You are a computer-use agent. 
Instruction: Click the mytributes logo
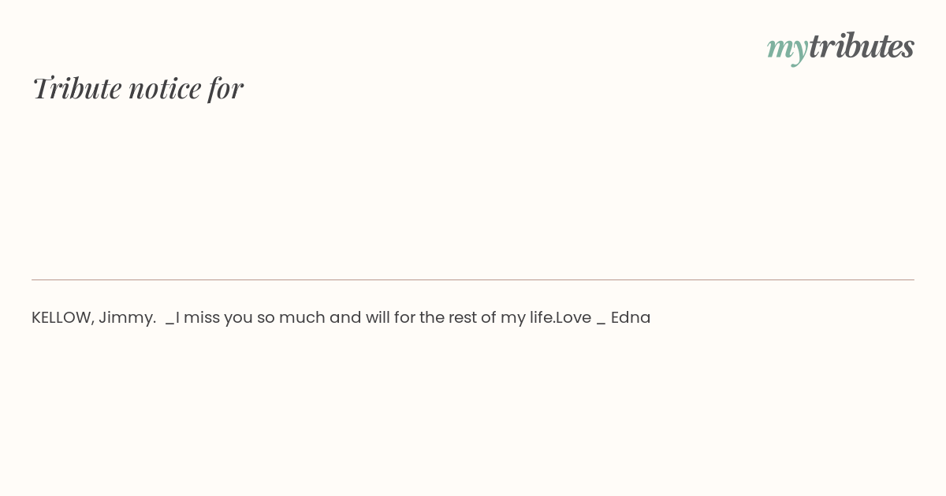coord(840,47)
